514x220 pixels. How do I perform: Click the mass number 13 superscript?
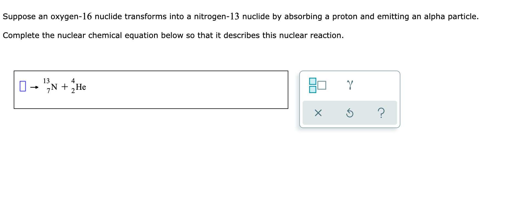pyautogui.click(x=46, y=81)
